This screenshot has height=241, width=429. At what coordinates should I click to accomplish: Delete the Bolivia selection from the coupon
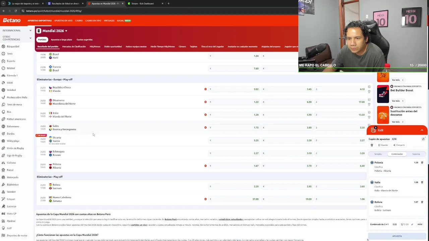pyautogui.click(x=422, y=202)
